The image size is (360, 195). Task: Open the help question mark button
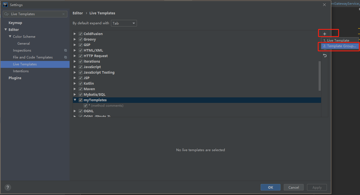coord(8,187)
